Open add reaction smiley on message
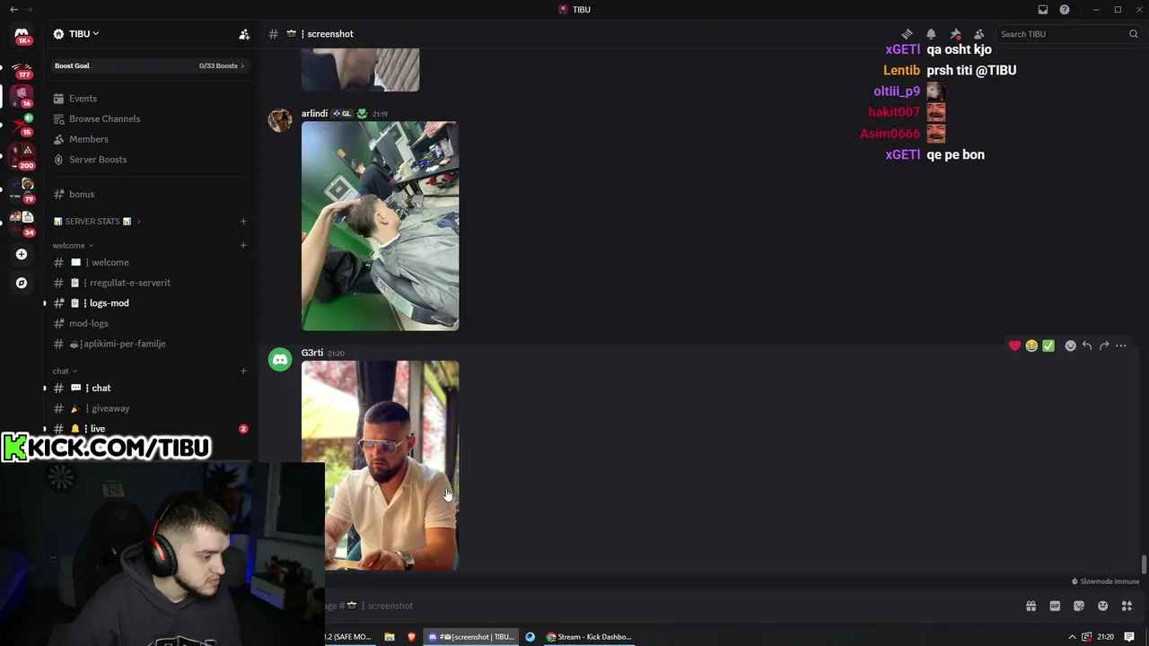The image size is (1149, 646). tap(1070, 345)
